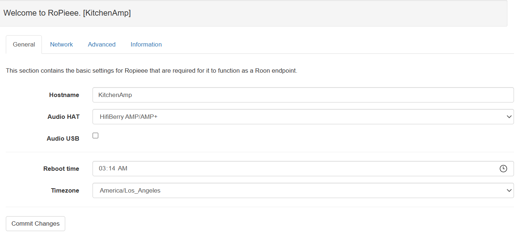Click into the Hostname text field
The height and width of the screenshot is (238, 522).
click(302, 95)
